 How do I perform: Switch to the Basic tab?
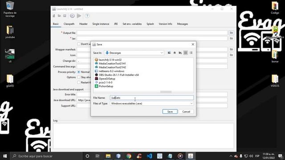(56, 24)
